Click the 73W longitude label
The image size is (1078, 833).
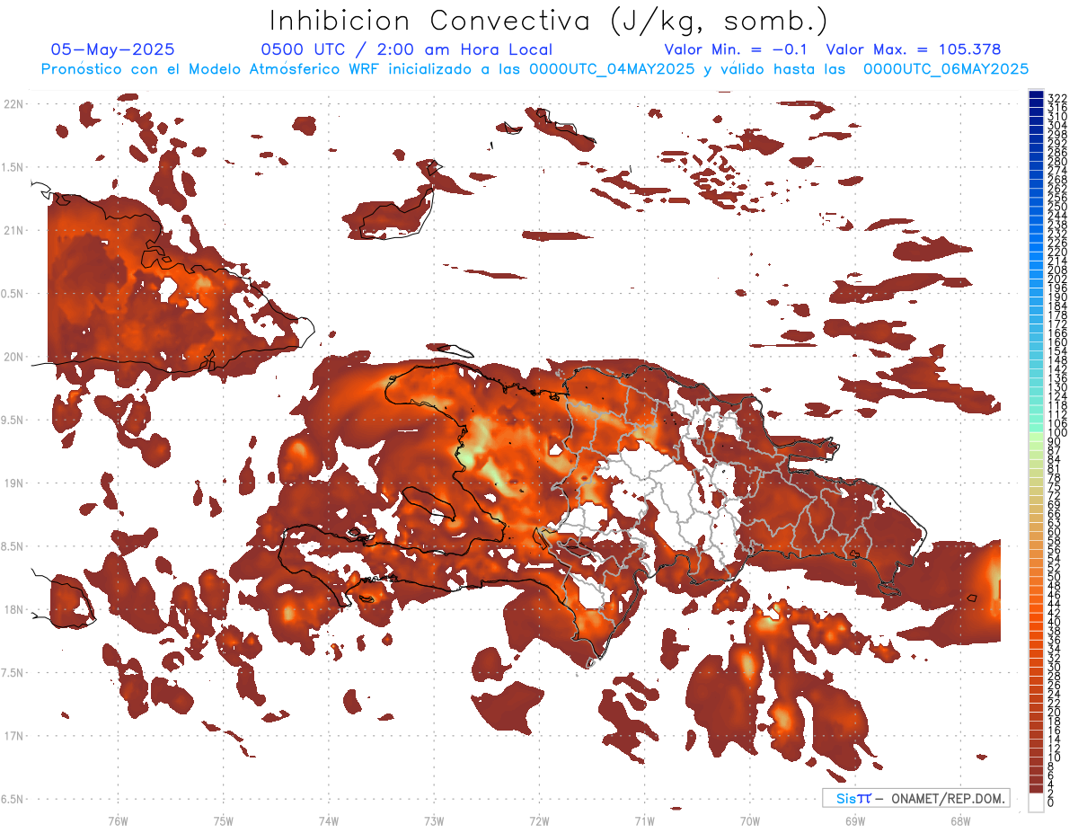point(434,820)
